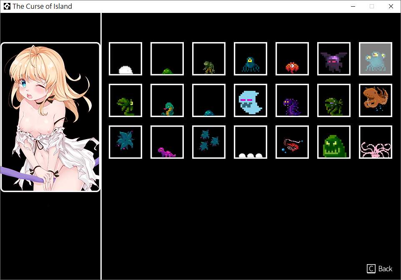Pick the big green grinning slime
401x280 pixels.
tap(334, 142)
